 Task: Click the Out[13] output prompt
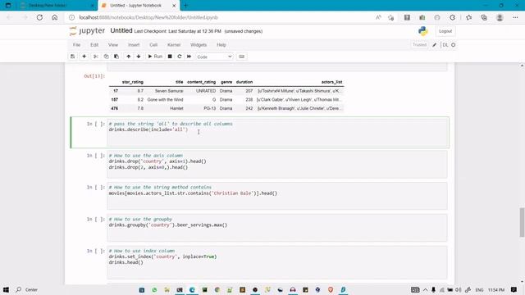coord(94,76)
